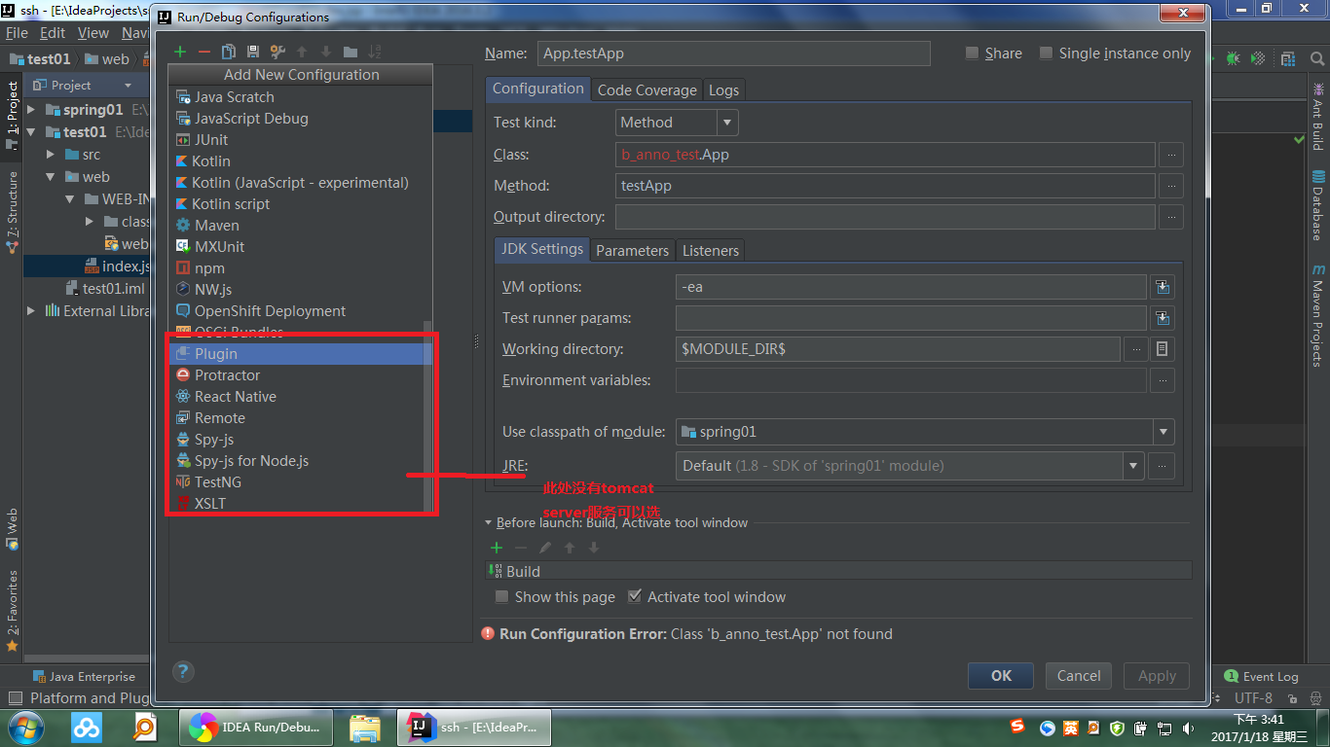1330x747 pixels.
Task: Open the JRE dropdown
Action: point(1133,466)
